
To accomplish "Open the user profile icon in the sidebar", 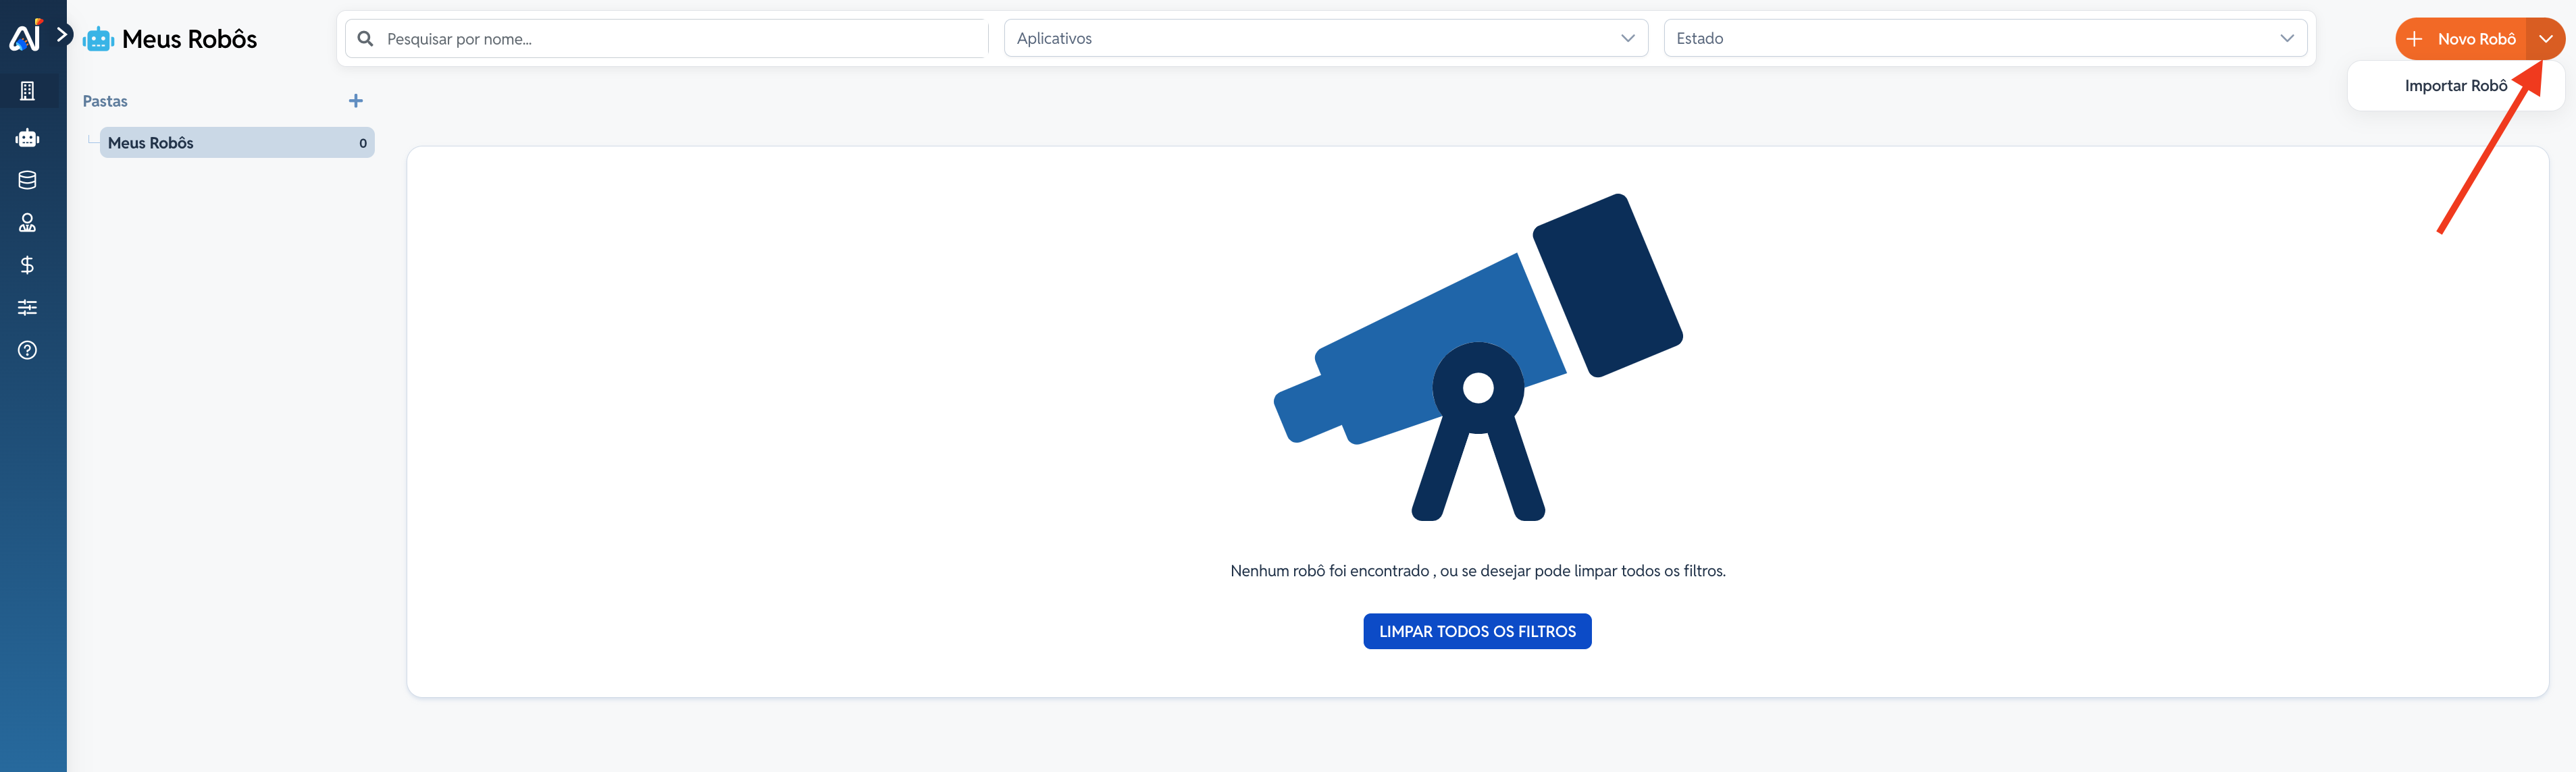I will coord(28,223).
